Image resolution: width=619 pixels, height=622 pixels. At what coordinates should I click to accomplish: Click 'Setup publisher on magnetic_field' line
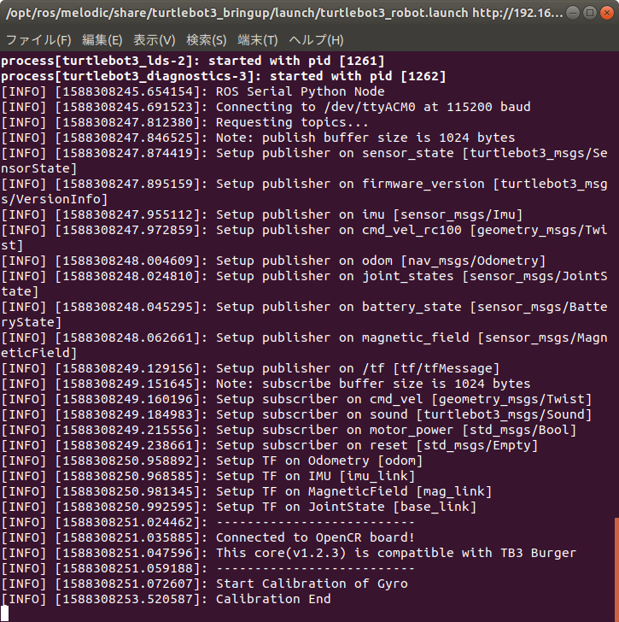coord(304,345)
